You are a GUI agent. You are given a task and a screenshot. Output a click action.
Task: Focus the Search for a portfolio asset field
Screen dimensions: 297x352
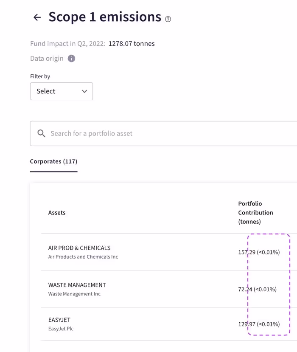[163, 134]
